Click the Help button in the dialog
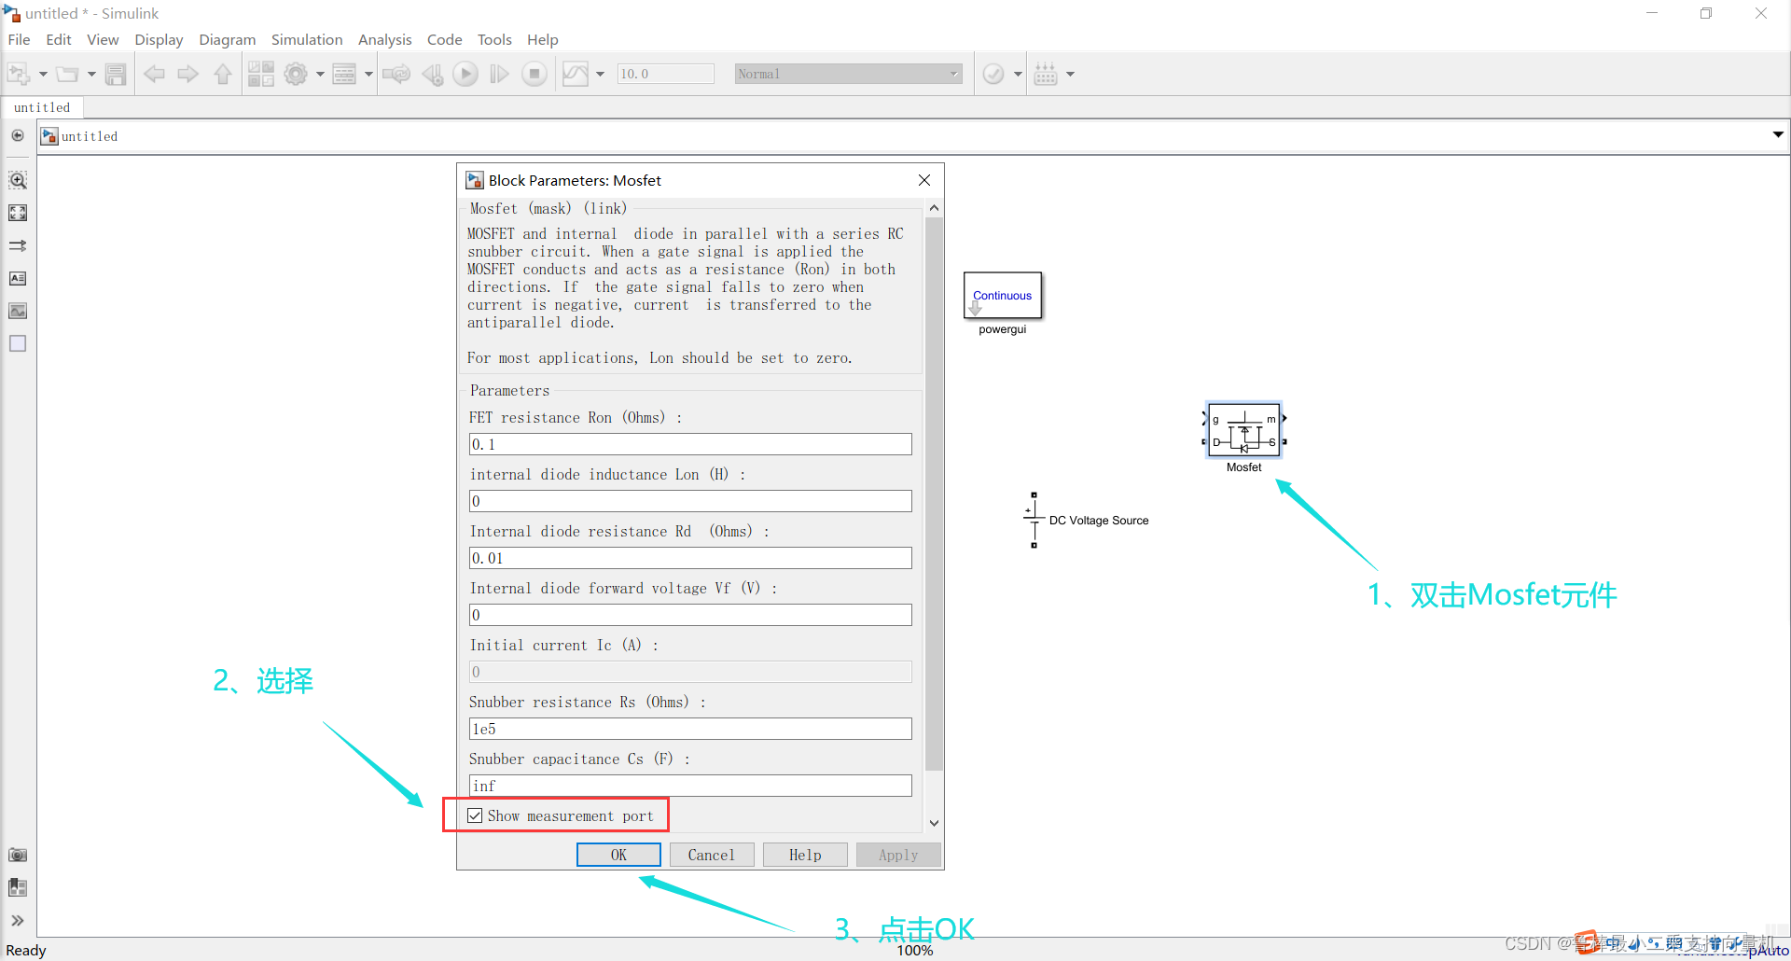Image resolution: width=1791 pixels, height=961 pixels. (805, 855)
